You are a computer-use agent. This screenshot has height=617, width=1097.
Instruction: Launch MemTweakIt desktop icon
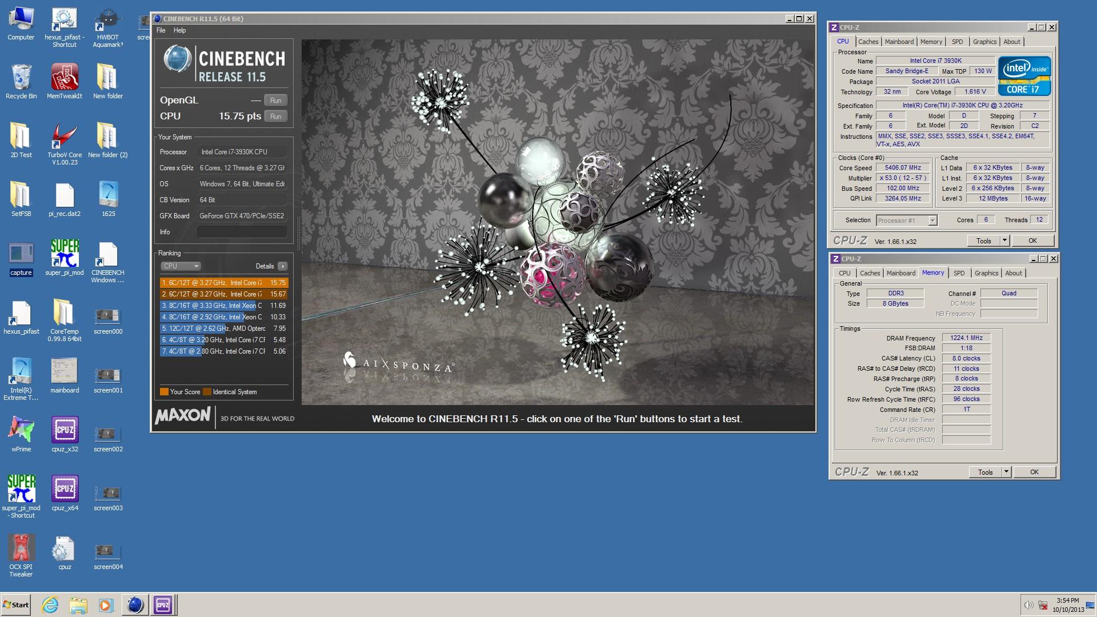tap(65, 82)
